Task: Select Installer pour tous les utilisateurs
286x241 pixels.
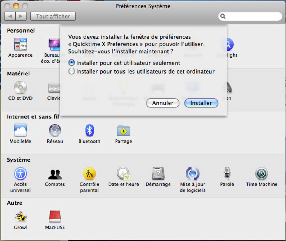Action: (x=71, y=71)
